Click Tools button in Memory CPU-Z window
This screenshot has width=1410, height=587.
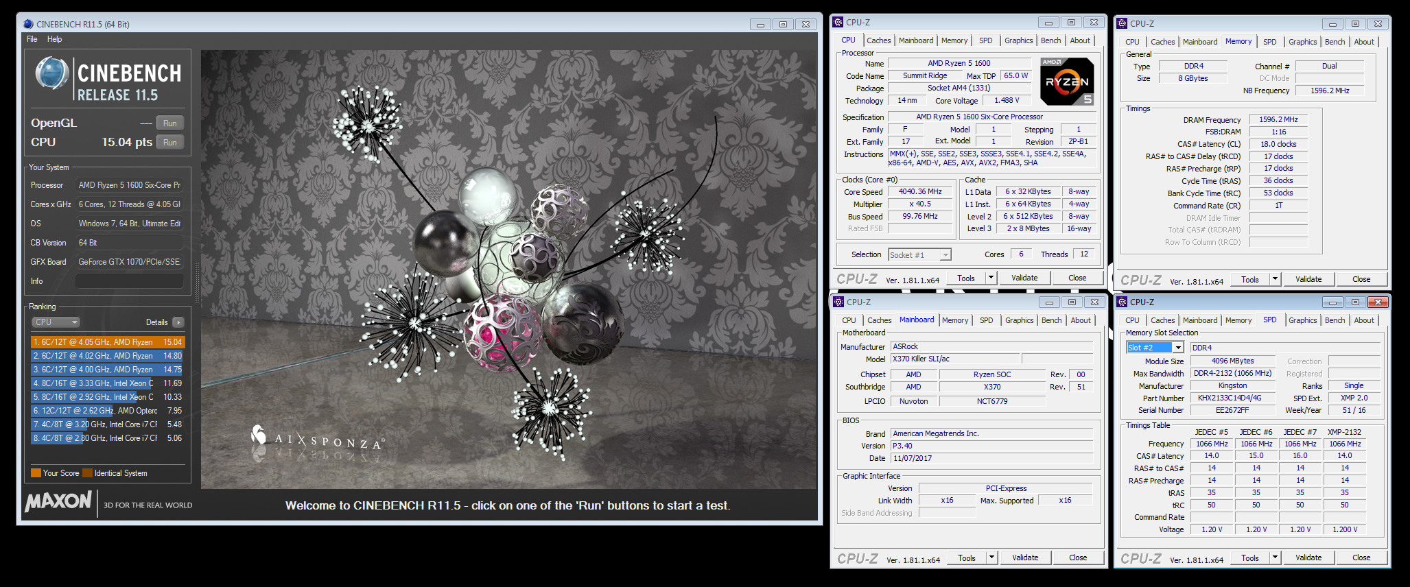point(1250,279)
